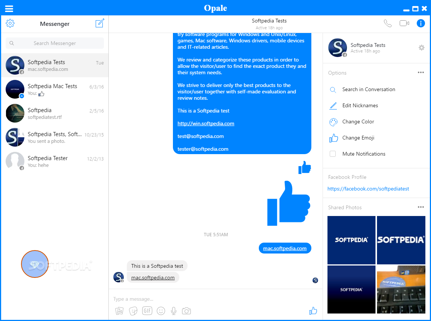Send a thumbs-up like
431x321 pixels.
click(x=313, y=311)
